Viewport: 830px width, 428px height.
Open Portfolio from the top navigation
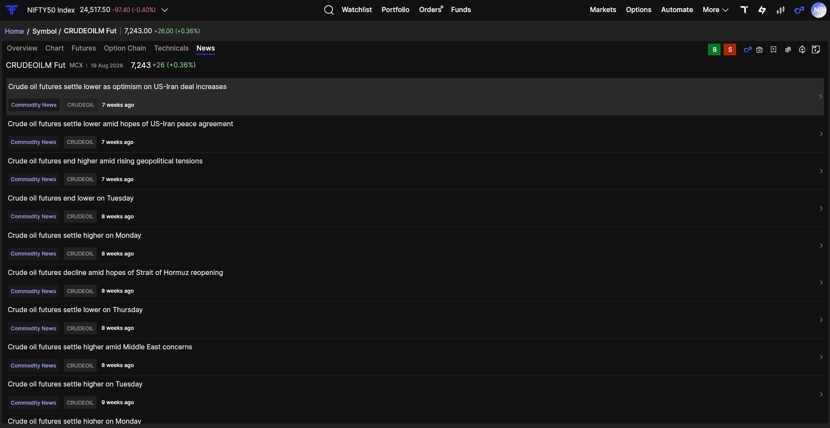395,10
